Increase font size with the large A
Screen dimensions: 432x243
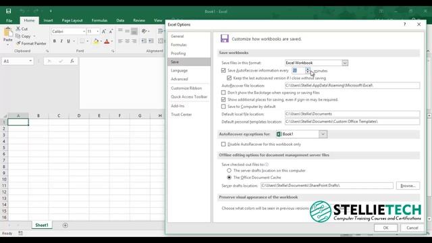(104, 32)
